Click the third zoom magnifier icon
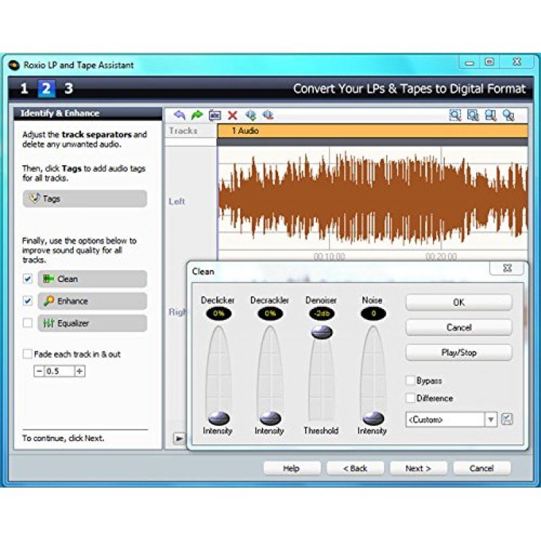Image resolution: width=541 pixels, height=541 pixels. point(491,115)
